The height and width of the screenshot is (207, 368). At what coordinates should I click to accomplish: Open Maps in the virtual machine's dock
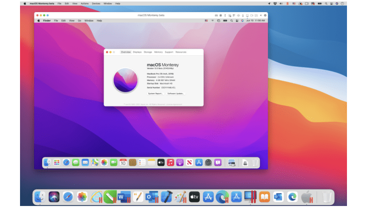[95, 162]
